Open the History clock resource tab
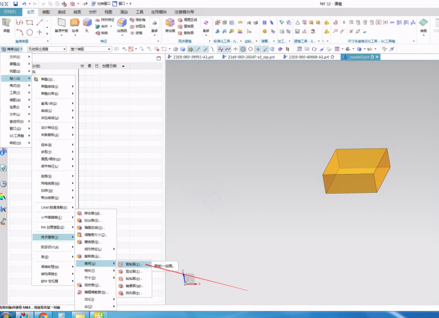Viewport: 439px width, 318px height. coord(3,184)
